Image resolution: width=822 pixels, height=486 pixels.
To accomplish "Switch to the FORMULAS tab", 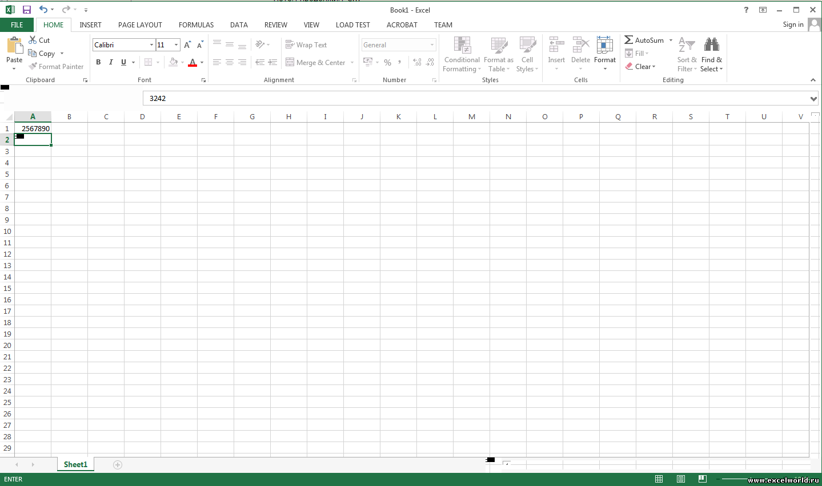I will point(196,25).
